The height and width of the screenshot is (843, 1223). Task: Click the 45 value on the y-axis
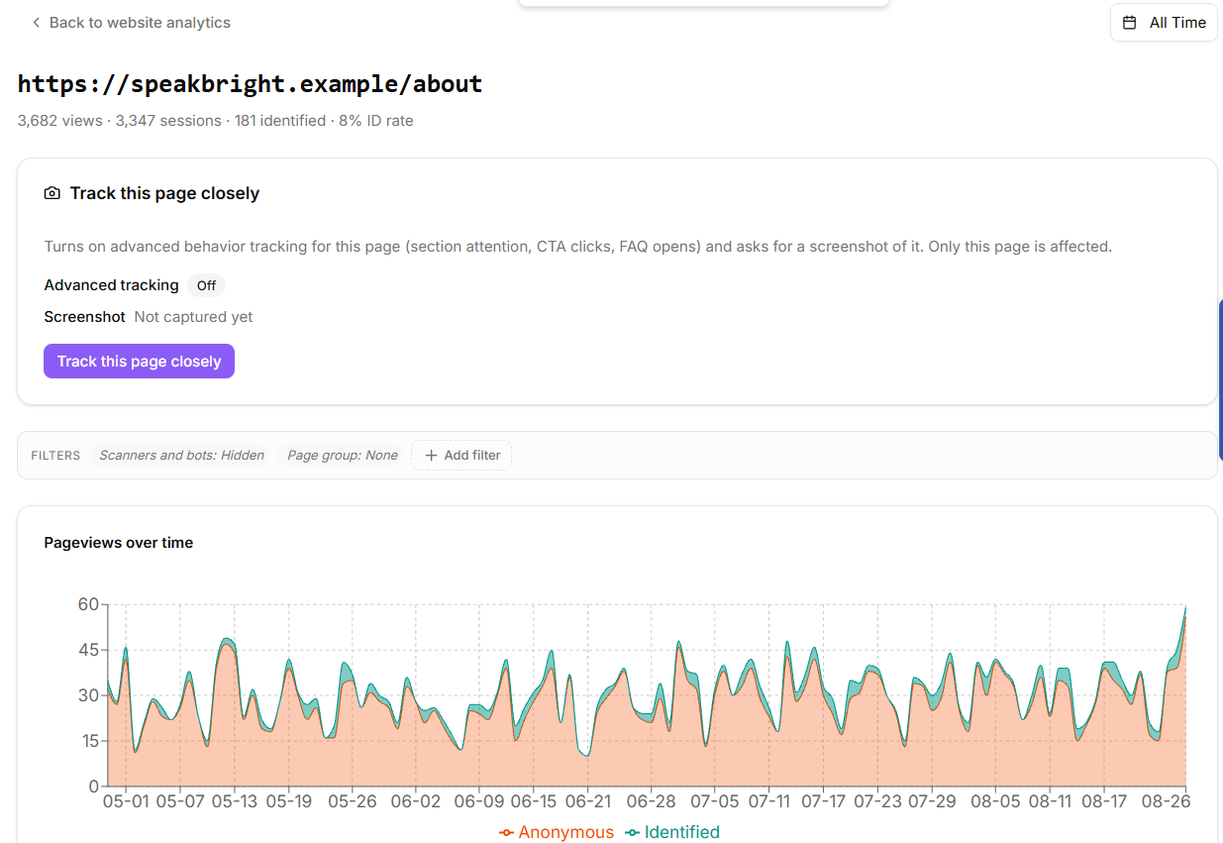point(88,650)
